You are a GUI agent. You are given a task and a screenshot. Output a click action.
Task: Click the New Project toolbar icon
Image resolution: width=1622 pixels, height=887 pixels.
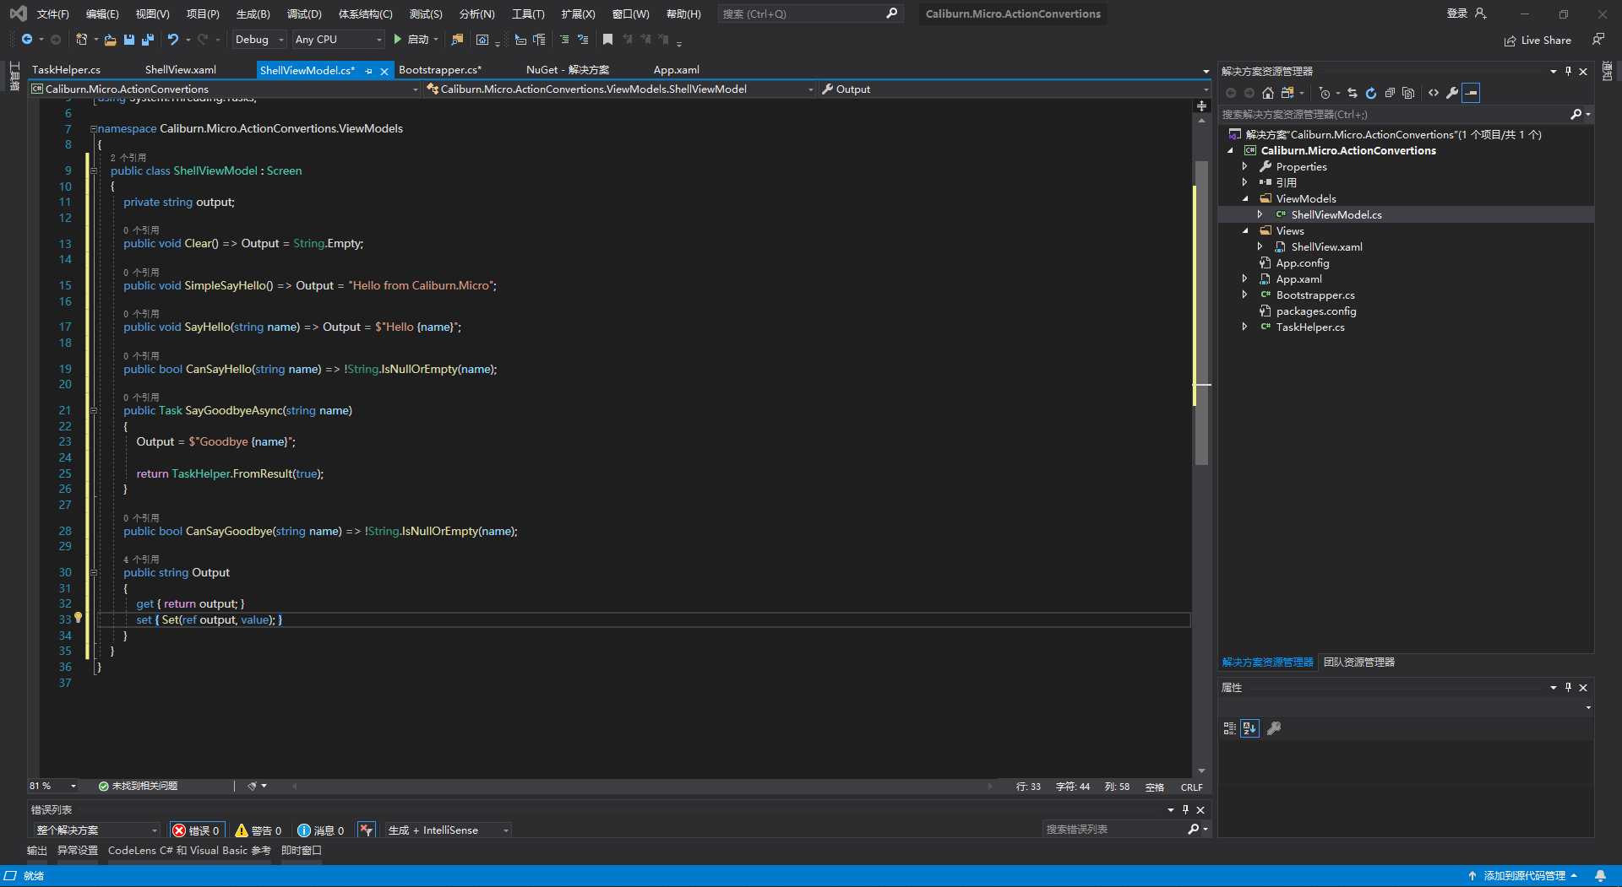tap(81, 40)
